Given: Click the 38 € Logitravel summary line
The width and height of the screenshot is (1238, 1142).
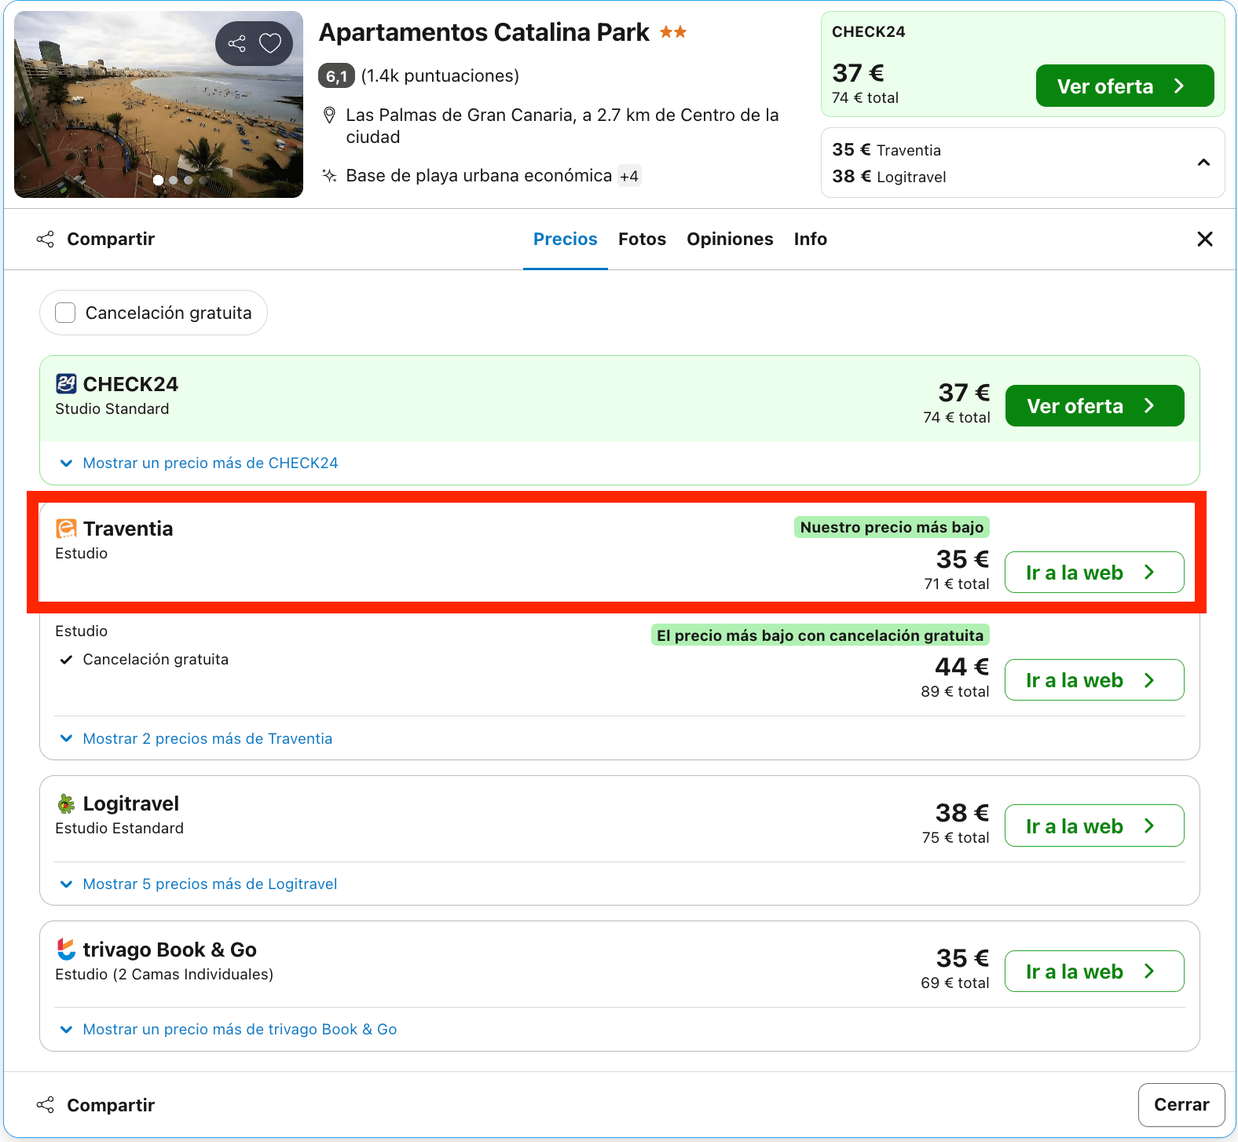Looking at the screenshot, I should [889, 177].
